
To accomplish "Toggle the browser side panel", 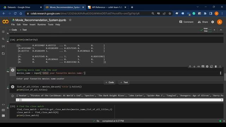I will click(x=211, y=13).
